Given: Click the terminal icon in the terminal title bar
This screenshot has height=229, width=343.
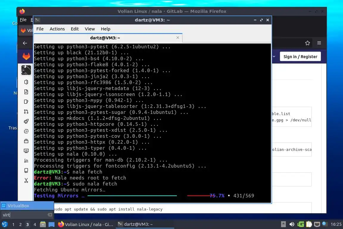Looking at the screenshot, I should tap(37, 20).
